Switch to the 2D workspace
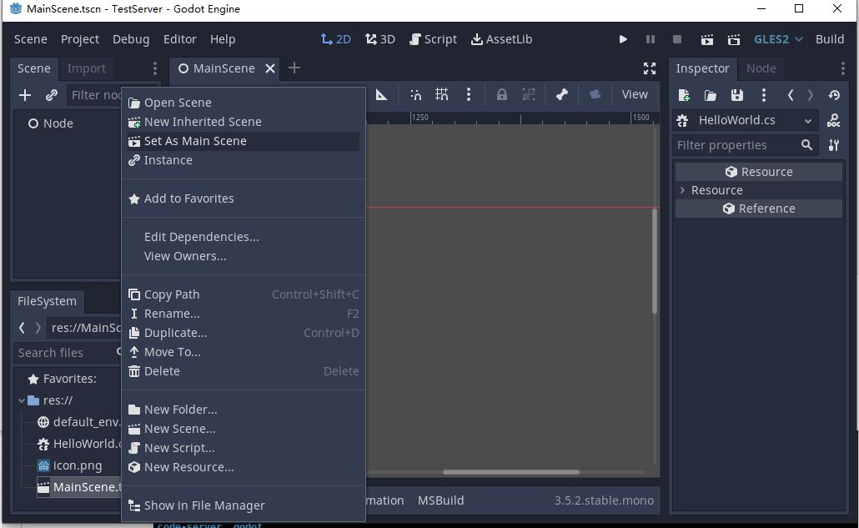Viewport: 859px width, 528px height. (x=336, y=39)
